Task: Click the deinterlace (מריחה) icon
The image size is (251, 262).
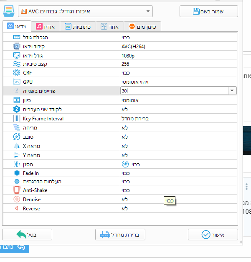Action: (17, 127)
